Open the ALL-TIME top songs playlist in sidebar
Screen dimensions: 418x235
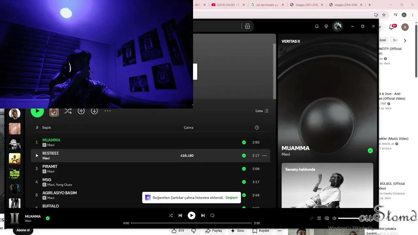click(15, 174)
